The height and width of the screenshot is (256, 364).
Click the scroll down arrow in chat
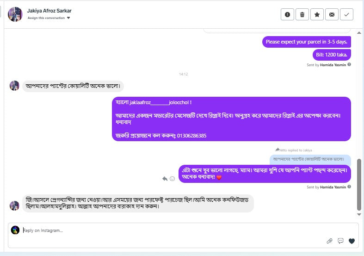[x=359, y=214]
